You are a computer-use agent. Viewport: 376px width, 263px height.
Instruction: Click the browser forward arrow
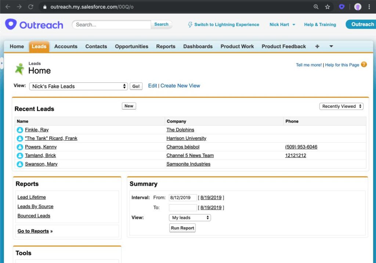pos(19,7)
